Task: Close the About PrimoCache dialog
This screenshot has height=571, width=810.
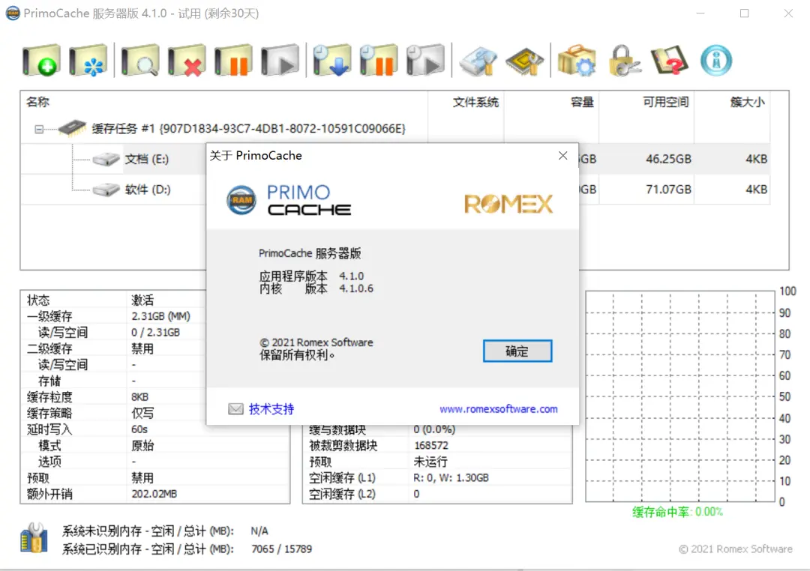Action: click(562, 155)
